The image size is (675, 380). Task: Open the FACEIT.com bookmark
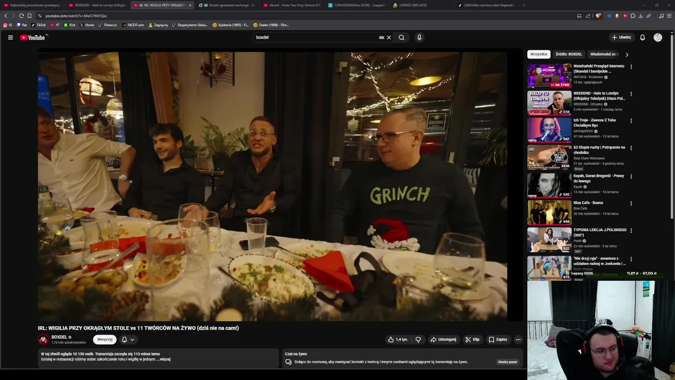point(133,25)
